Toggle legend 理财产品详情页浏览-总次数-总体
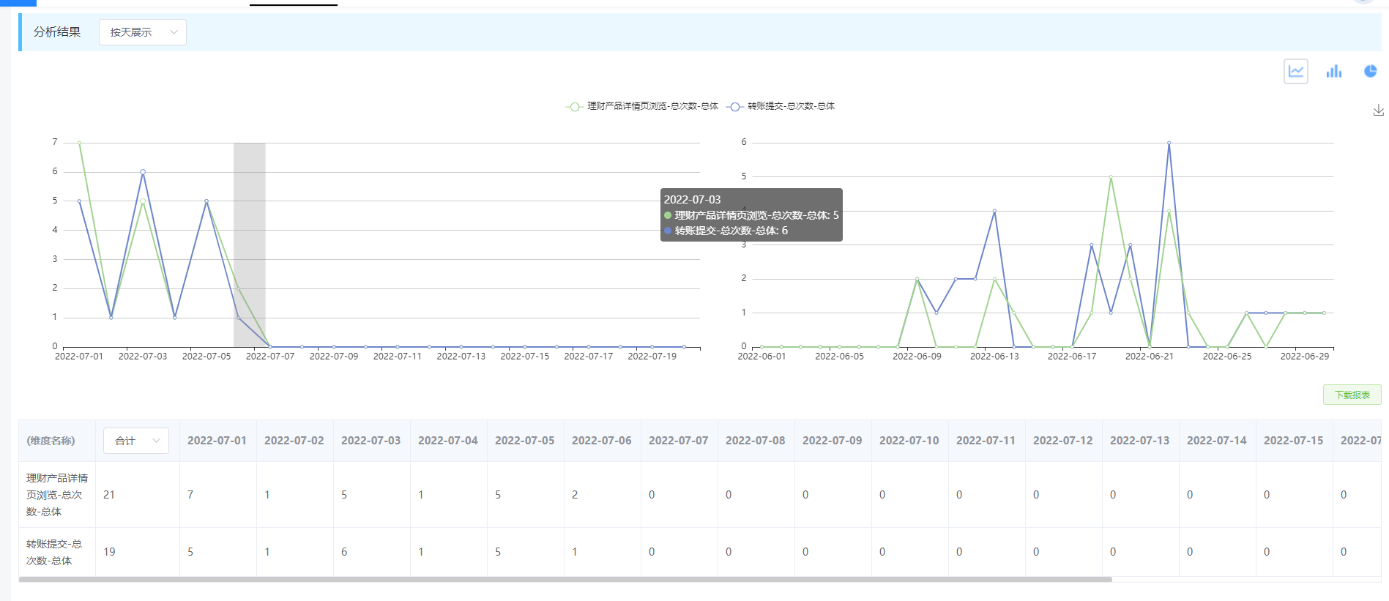The image size is (1389, 601). [x=642, y=106]
